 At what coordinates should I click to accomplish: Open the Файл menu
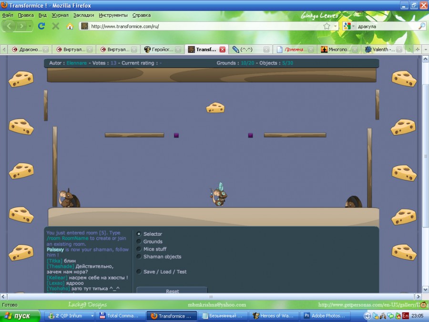(x=8, y=15)
